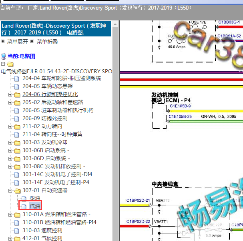Click connector label C1E105B-25
Viewport: 243px width, 241px height.
pyautogui.click(x=180, y=116)
